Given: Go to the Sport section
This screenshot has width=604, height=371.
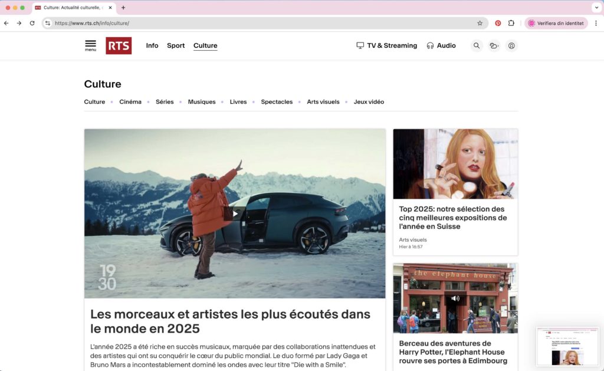Looking at the screenshot, I should tap(176, 45).
